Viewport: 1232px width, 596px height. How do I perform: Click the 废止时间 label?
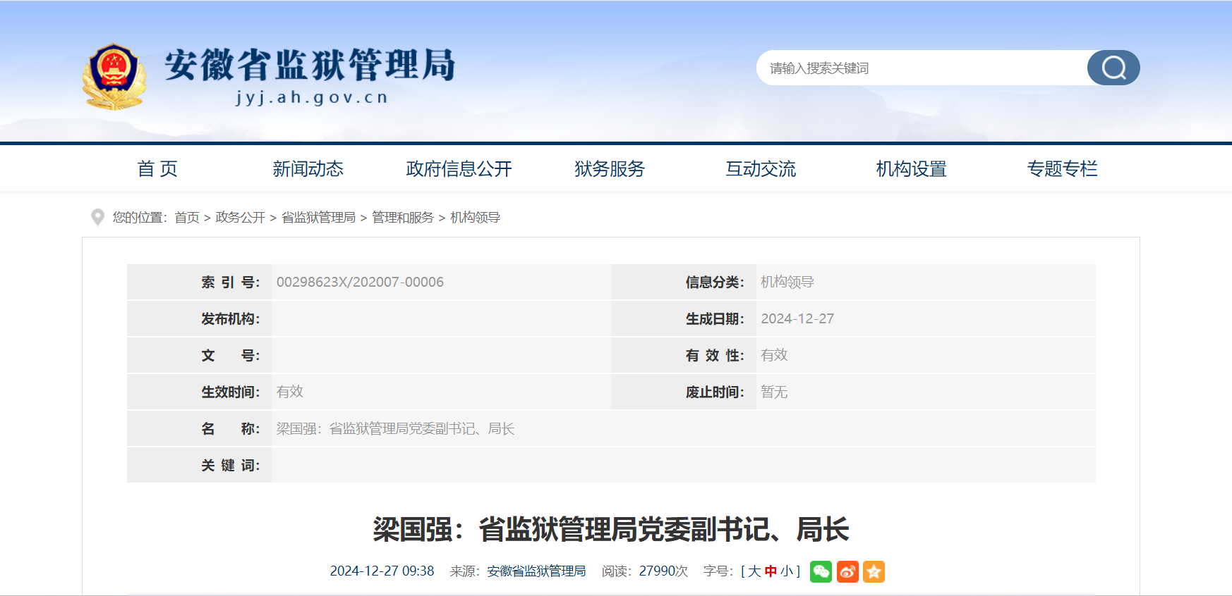715,392
